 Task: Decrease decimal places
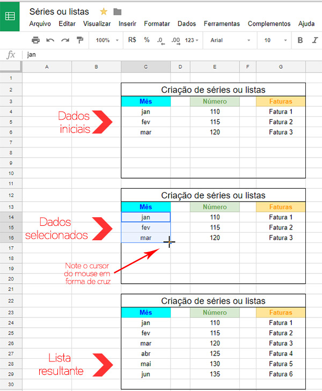click(x=161, y=40)
